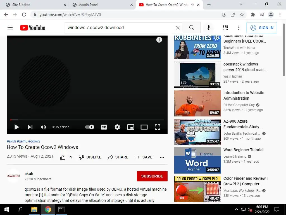The image size is (286, 215).
Task: Click the #qcow2 hashtag
Action: tap(34, 141)
